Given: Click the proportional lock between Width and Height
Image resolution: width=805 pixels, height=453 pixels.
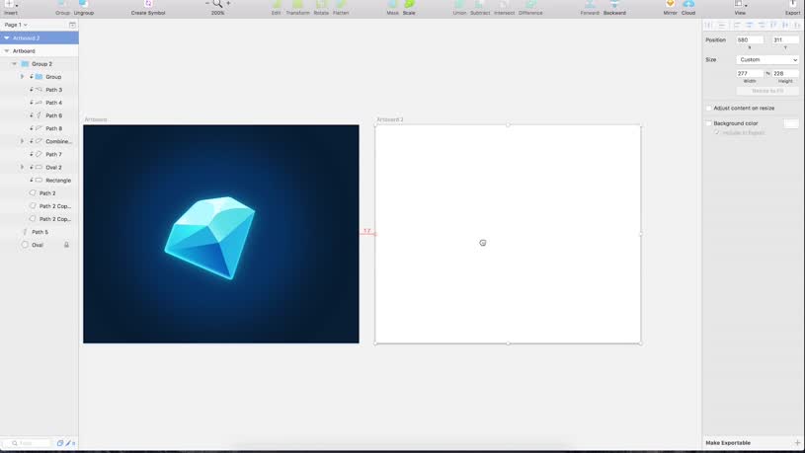Looking at the screenshot, I should click(x=768, y=73).
